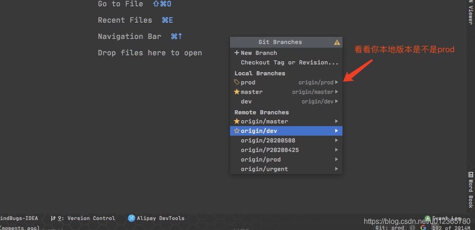Open submenu arrow for origin/urgent
This screenshot has height=230, width=475.
pos(337,169)
